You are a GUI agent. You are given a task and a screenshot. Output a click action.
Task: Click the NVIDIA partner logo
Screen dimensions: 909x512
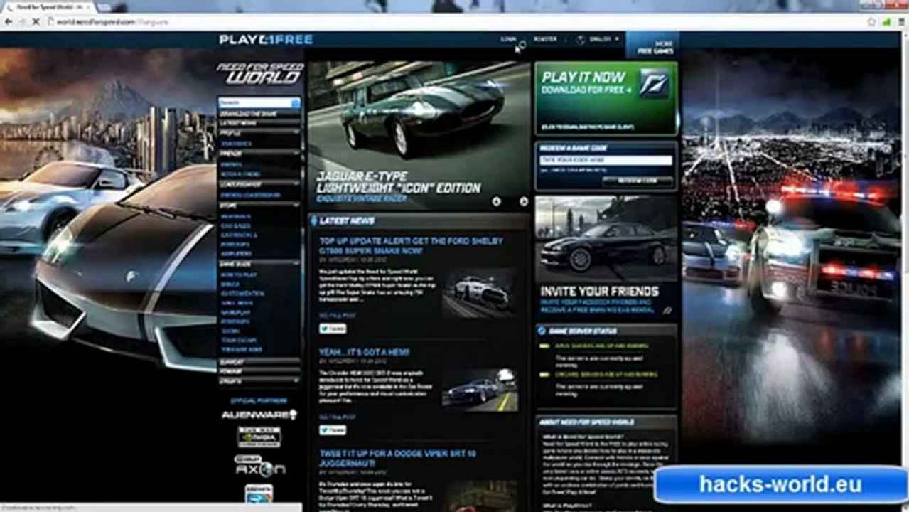(259, 436)
